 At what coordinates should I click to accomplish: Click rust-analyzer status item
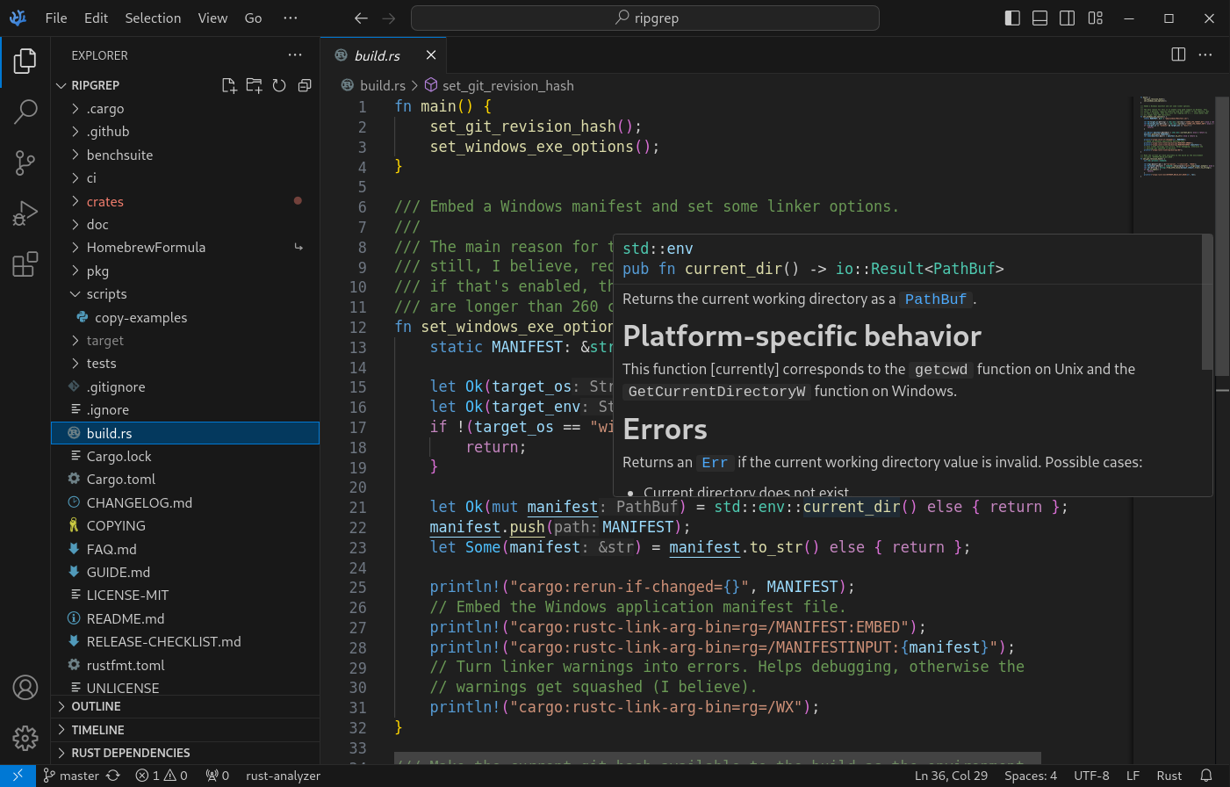click(283, 776)
